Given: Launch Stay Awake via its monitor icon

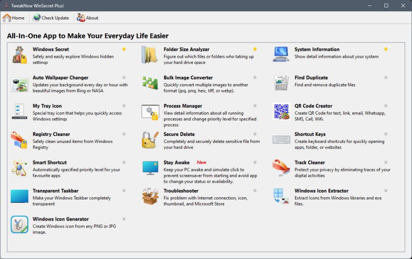Looking at the screenshot, I should tap(150, 168).
